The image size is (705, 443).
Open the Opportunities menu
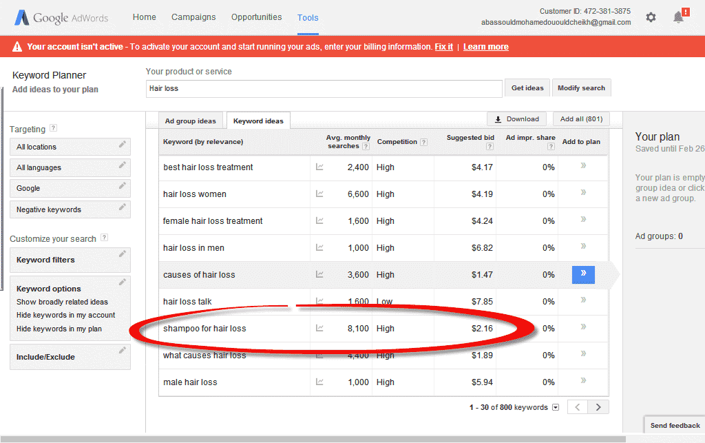point(256,17)
